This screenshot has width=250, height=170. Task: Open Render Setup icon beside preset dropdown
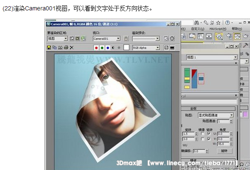[166, 38]
